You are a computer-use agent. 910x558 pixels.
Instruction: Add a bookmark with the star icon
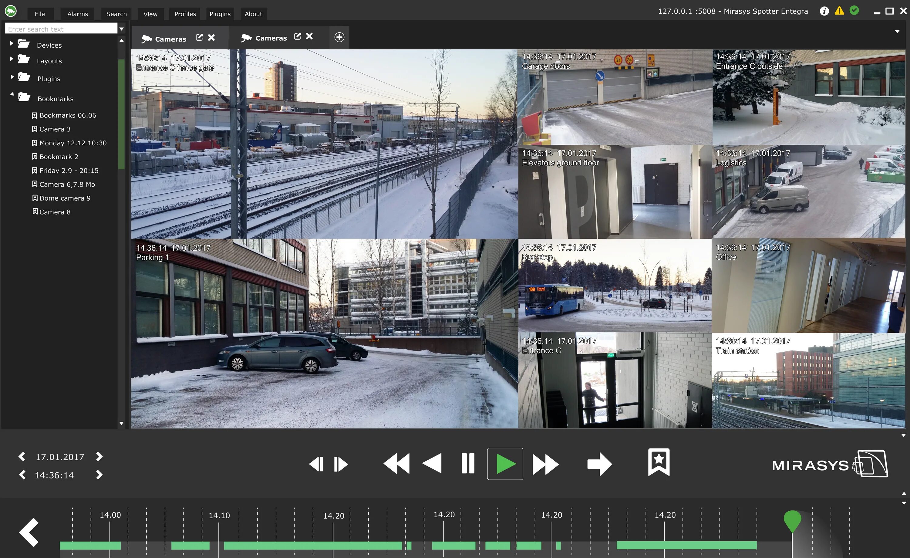point(659,462)
